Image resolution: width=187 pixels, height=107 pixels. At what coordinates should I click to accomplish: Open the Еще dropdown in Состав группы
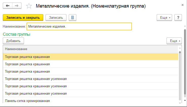click(174, 41)
